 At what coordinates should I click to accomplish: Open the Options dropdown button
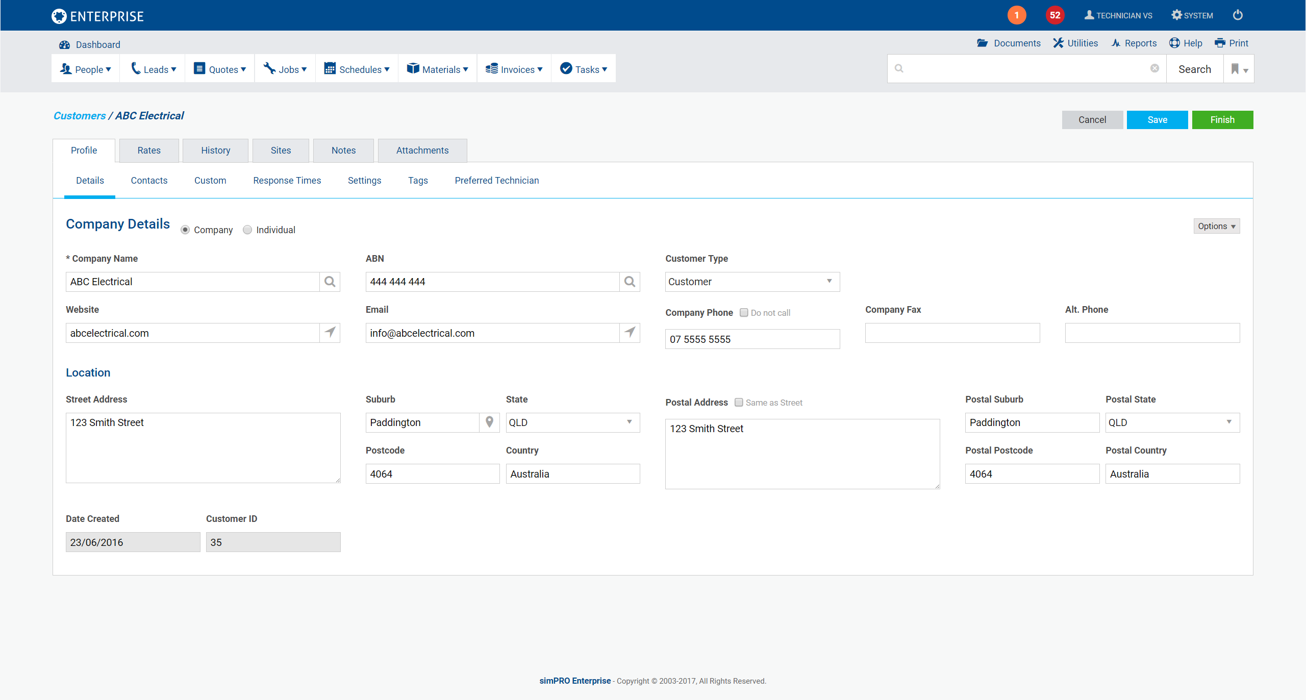[x=1216, y=226]
